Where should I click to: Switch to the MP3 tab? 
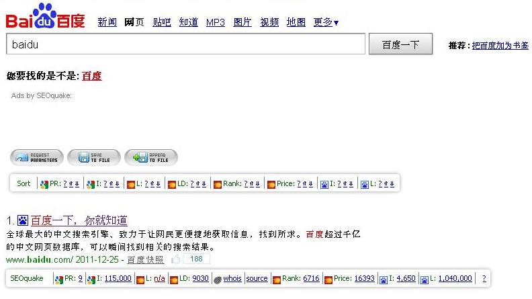216,22
